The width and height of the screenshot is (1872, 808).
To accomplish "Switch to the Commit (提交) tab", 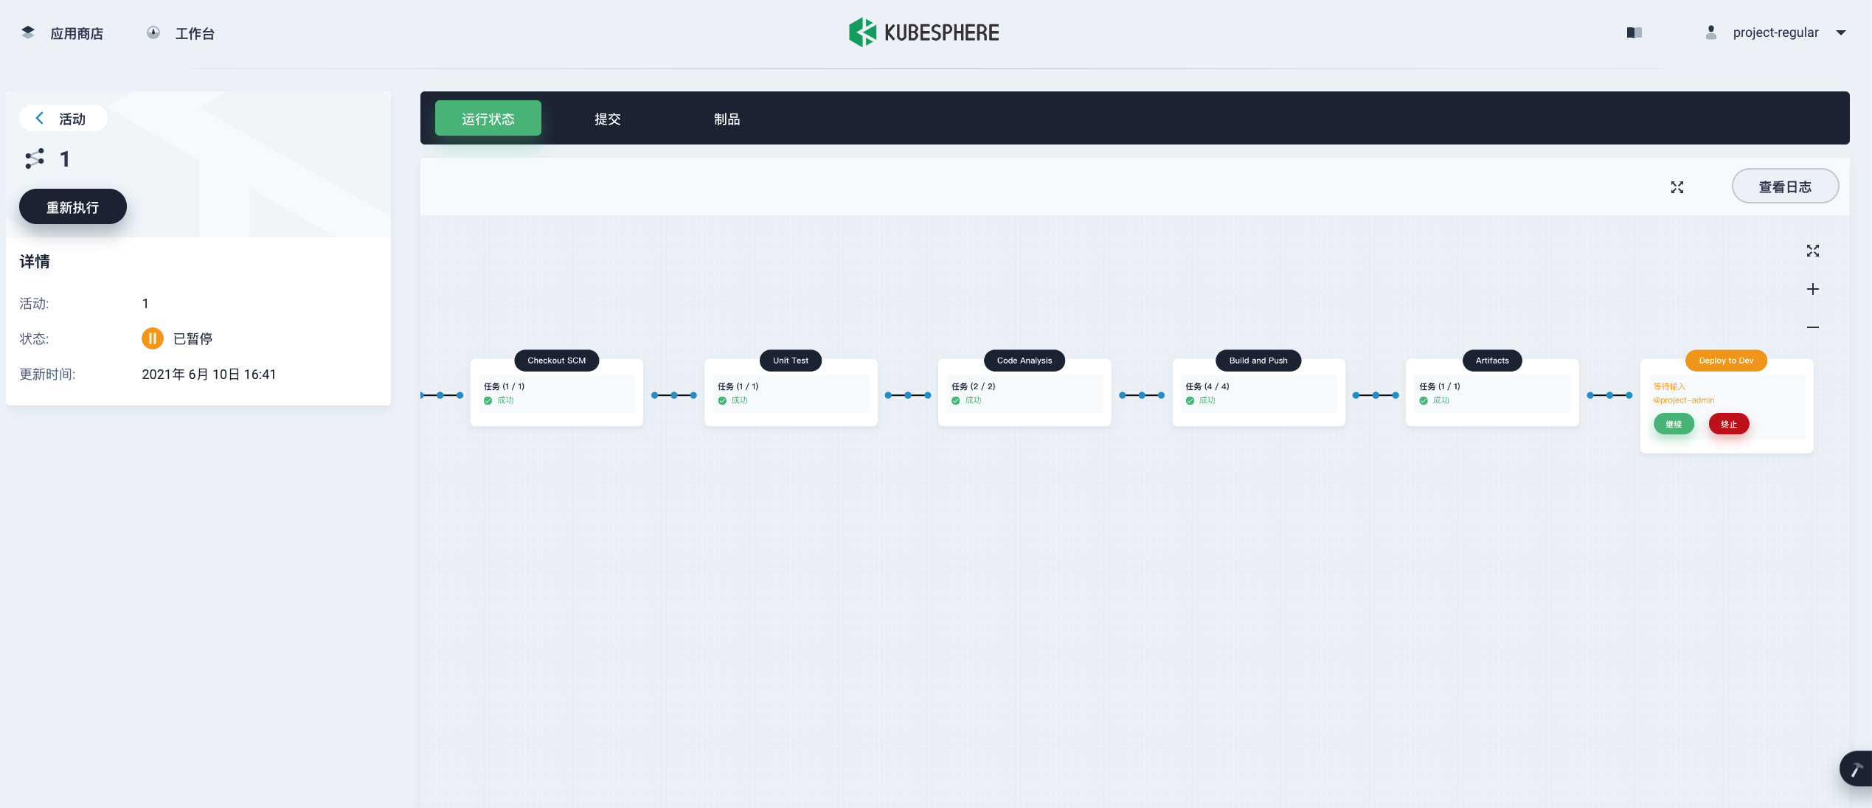I will (607, 119).
